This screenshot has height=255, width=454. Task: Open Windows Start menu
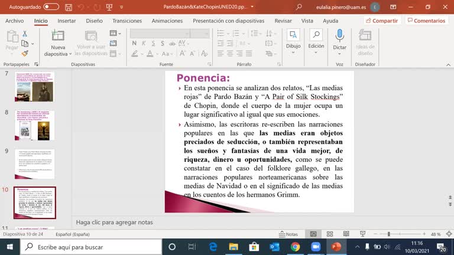9,247
